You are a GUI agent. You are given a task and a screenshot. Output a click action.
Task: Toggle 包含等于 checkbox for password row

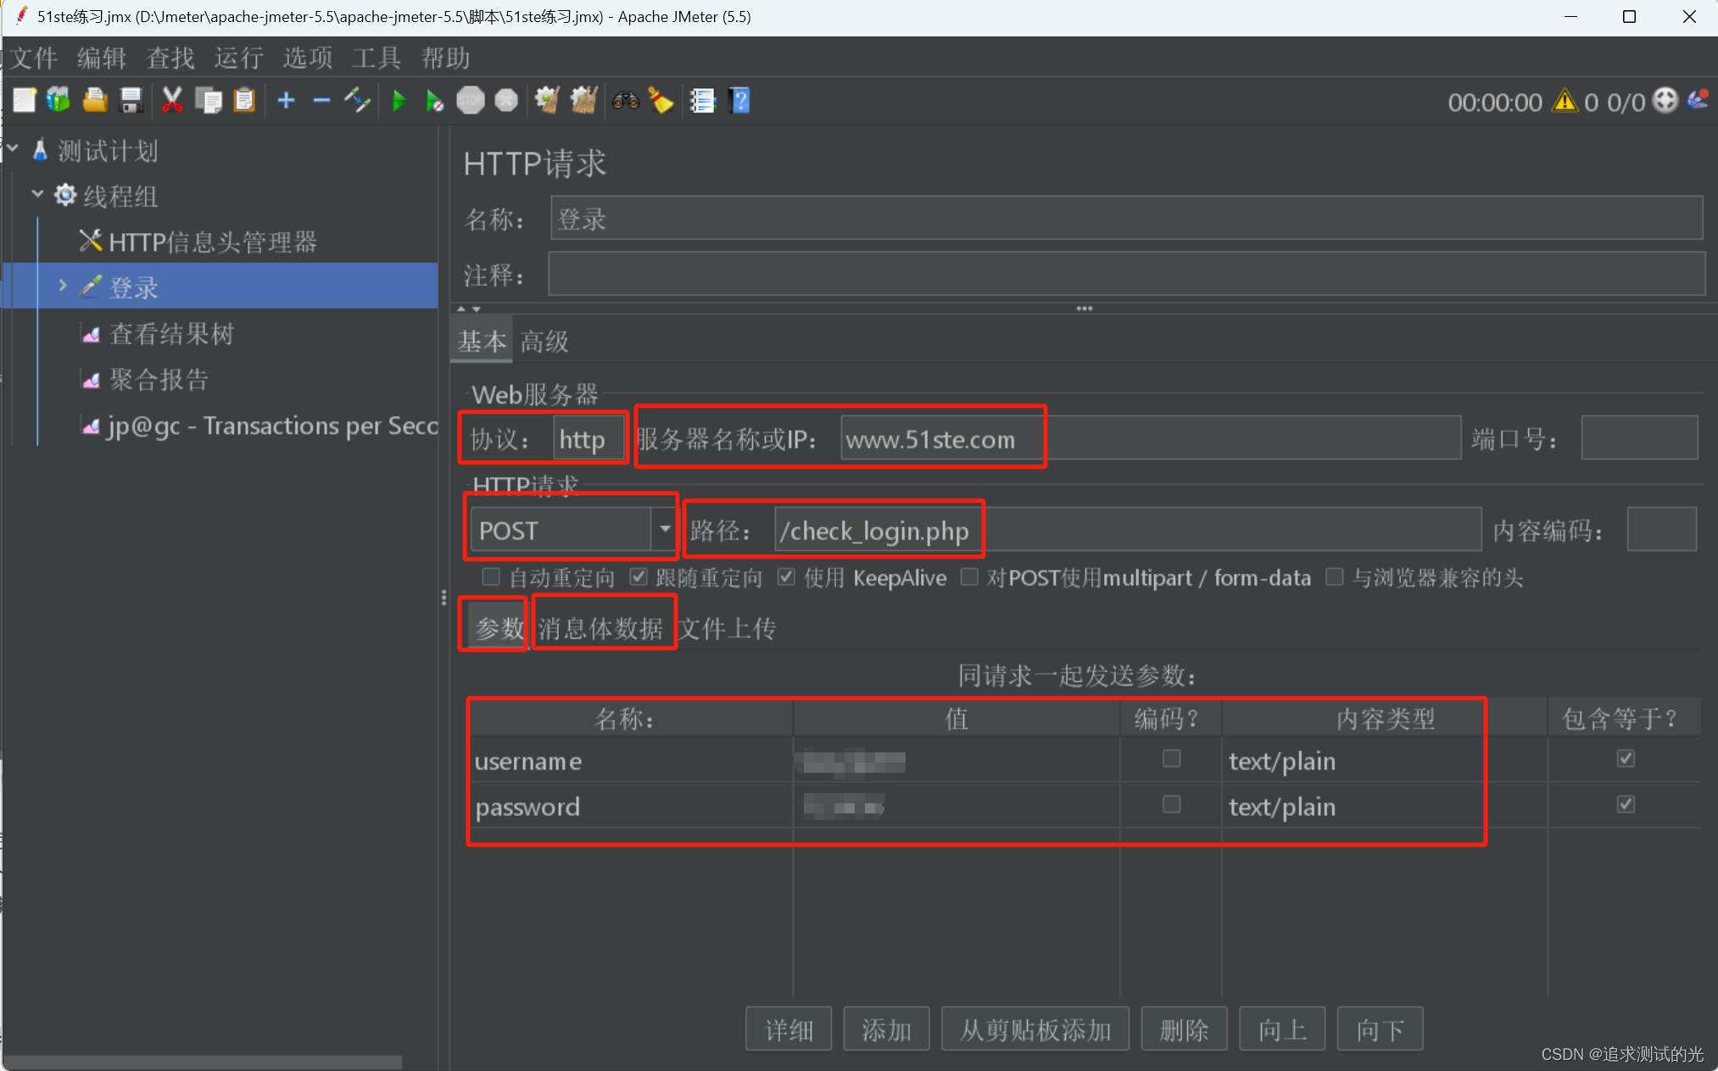click(x=1626, y=804)
